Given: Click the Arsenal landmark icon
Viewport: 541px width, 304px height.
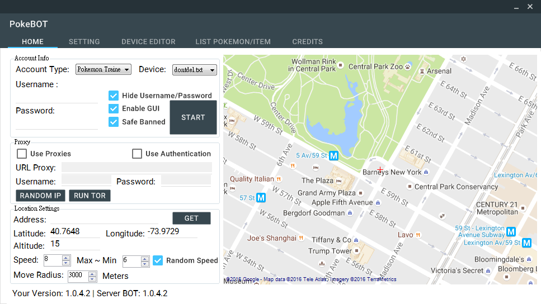Looking at the screenshot, I should (x=422, y=71).
